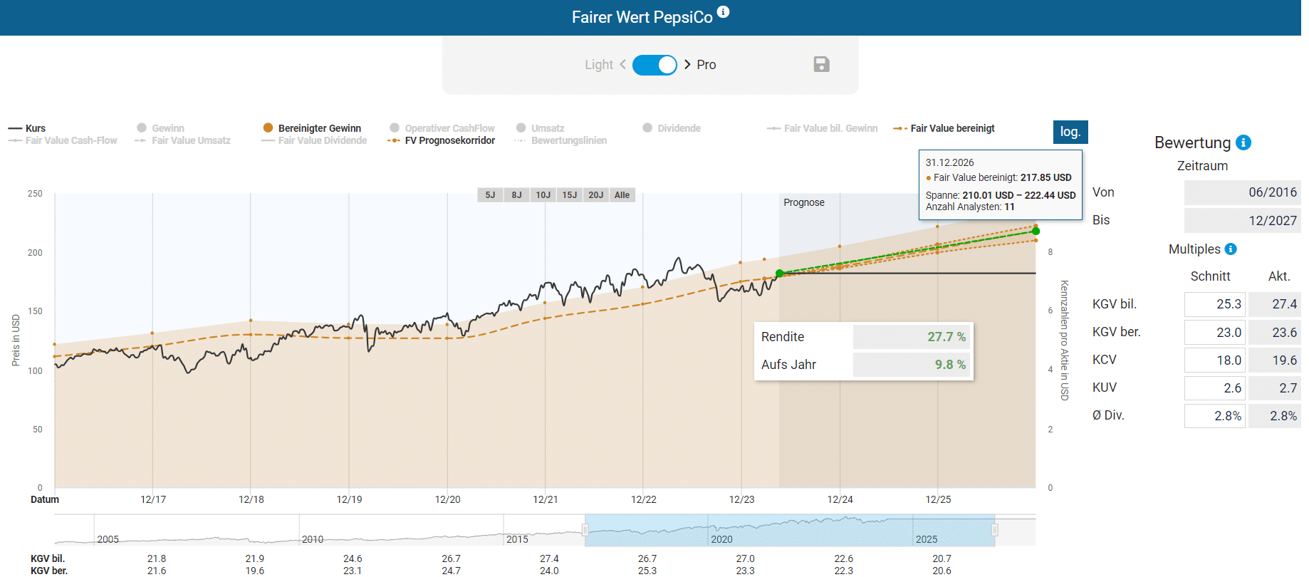Click KCV Schnitt value 18.0
This screenshot has height=577, width=1309.
coord(1215,360)
